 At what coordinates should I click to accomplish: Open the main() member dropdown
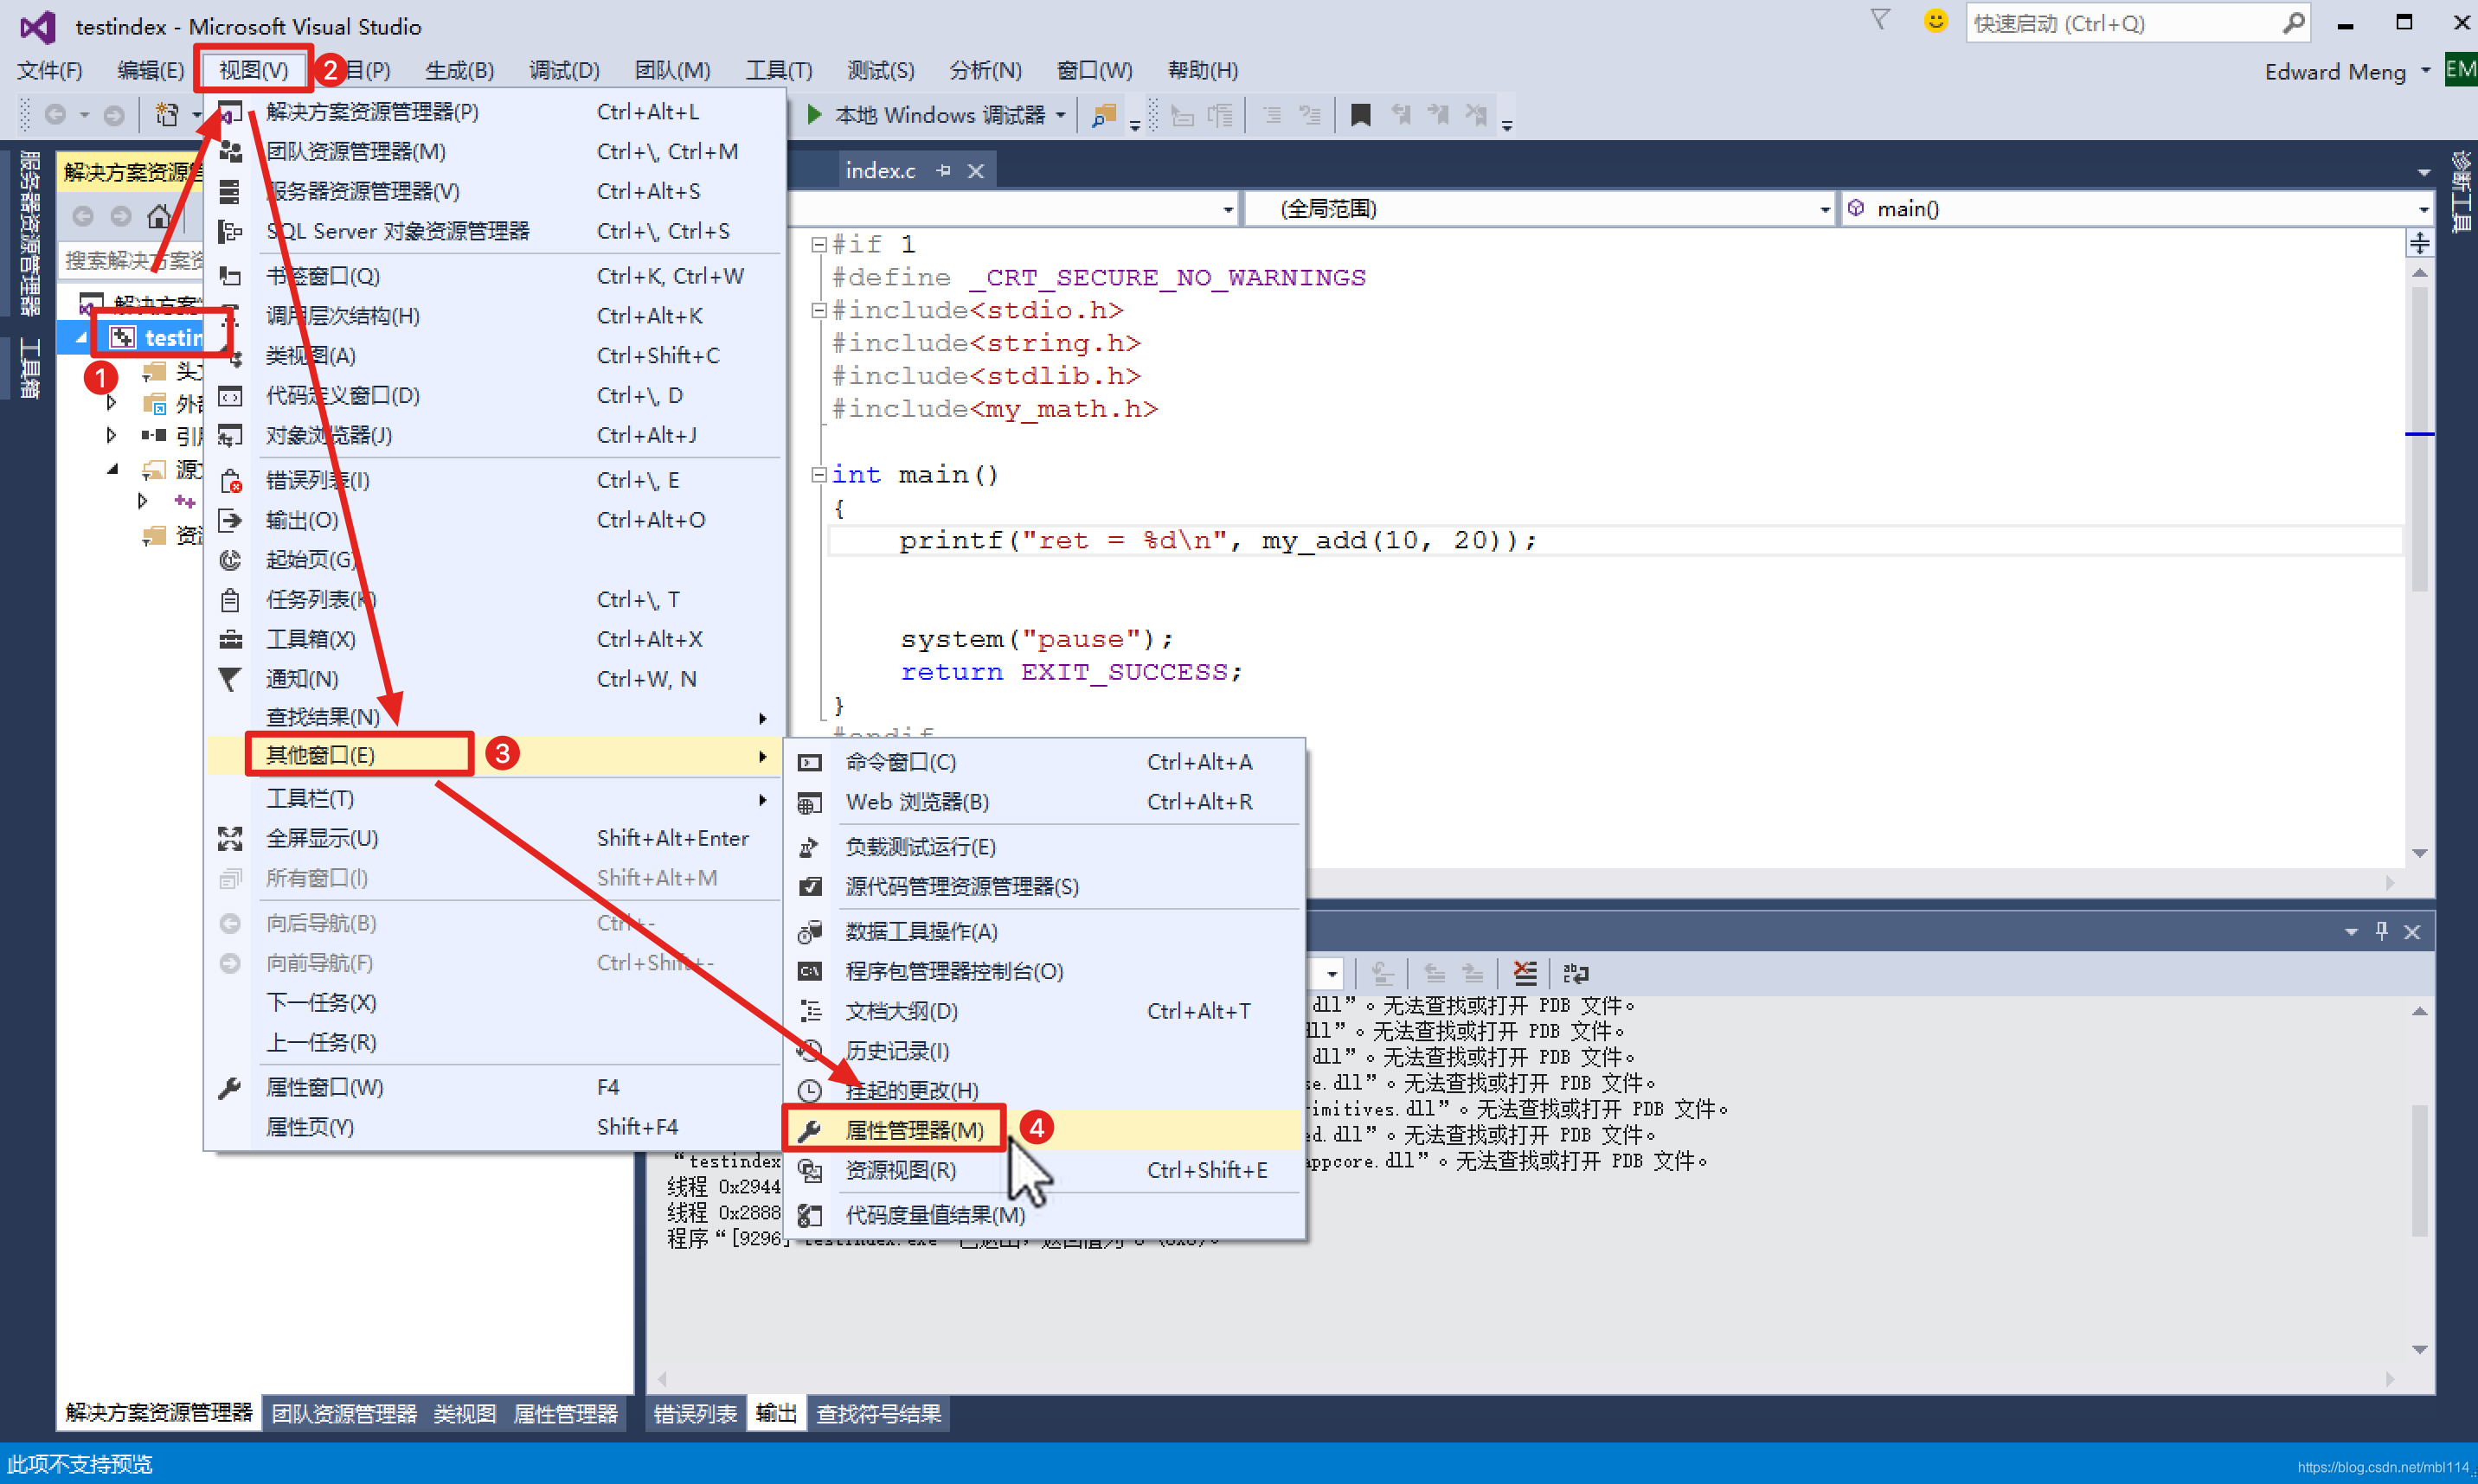click(2424, 209)
